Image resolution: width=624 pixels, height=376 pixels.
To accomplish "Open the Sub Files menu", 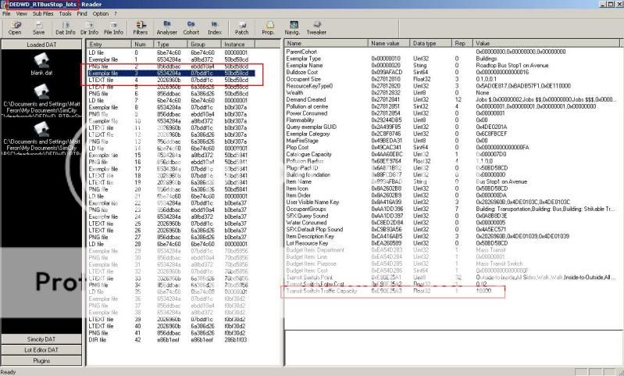I will pos(44,13).
